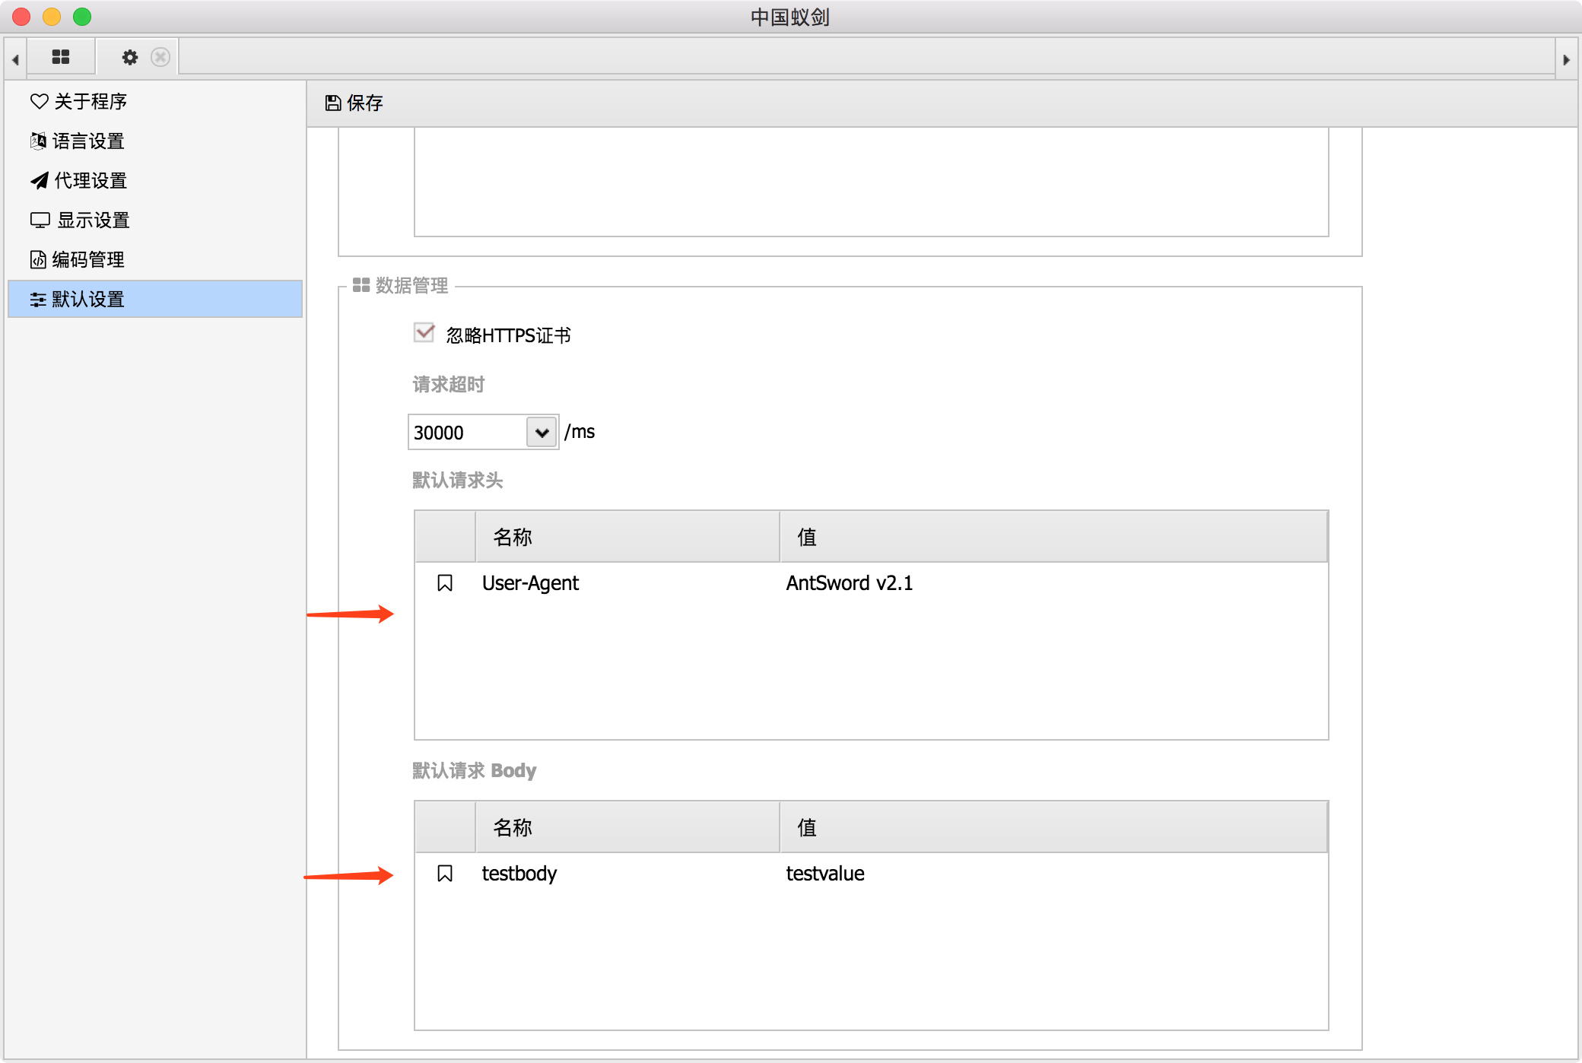Expand the request timeout dropdown arrow

(542, 433)
